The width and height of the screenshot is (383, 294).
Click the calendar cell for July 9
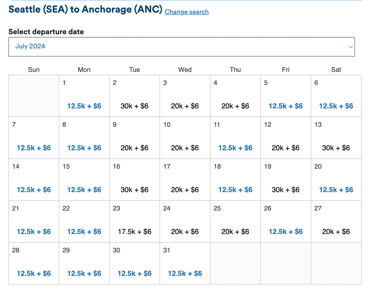click(x=134, y=138)
